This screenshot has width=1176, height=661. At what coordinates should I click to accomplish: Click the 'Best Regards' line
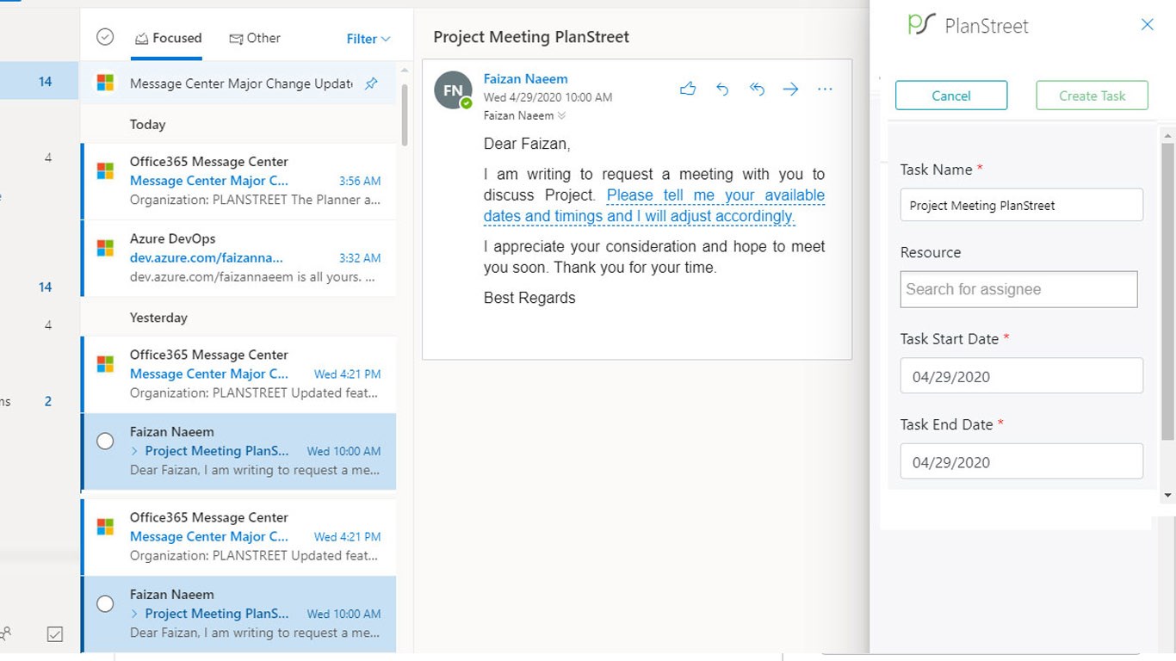529,298
